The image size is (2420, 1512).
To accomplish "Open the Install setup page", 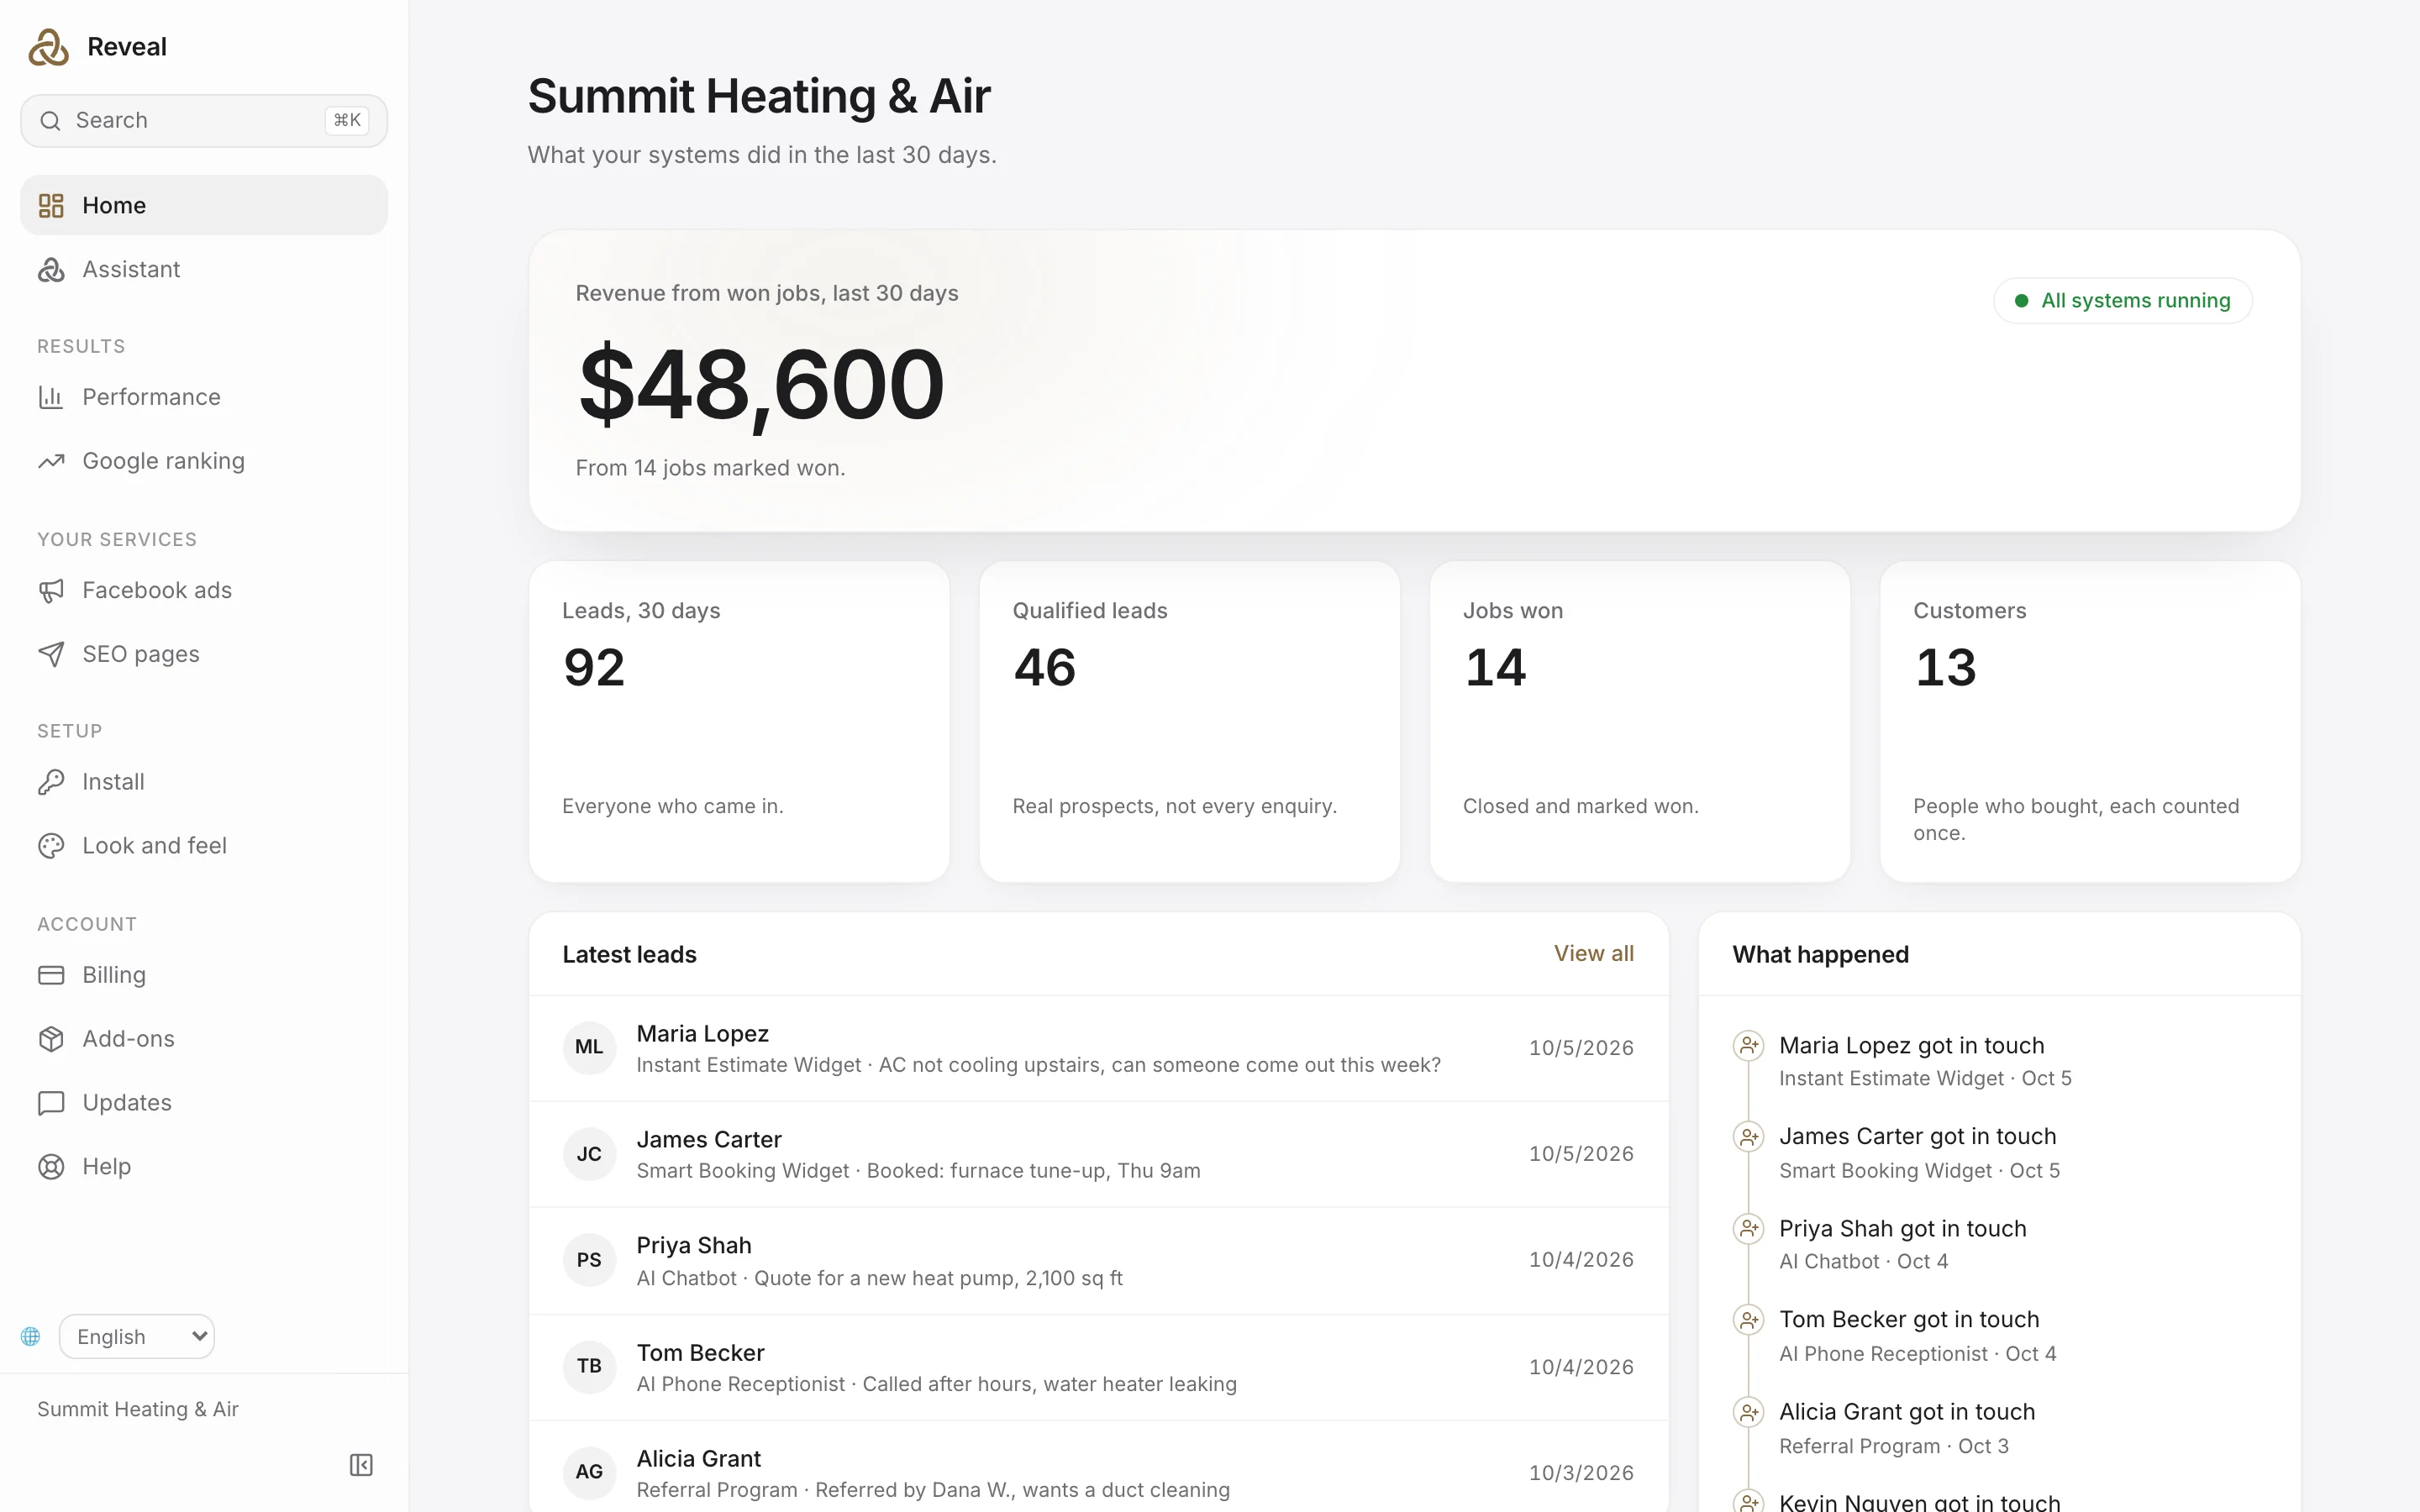I will pos(204,782).
